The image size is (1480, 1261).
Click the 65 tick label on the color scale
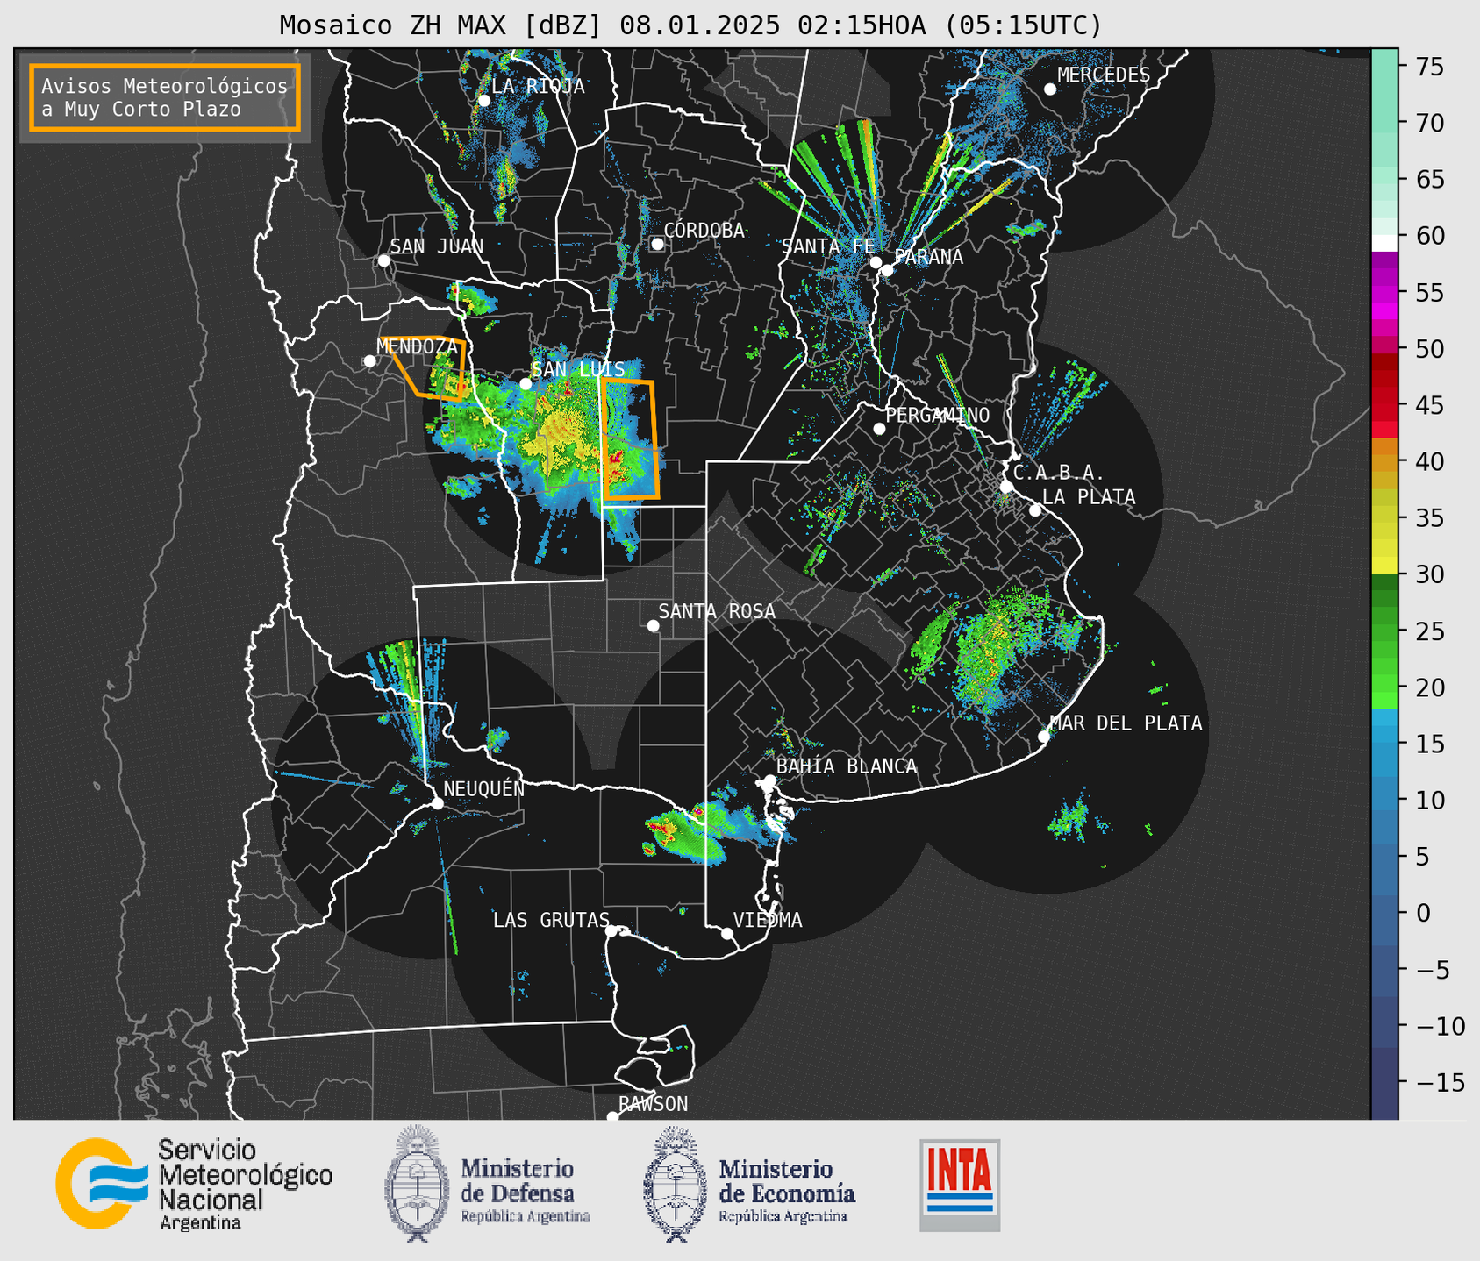[1429, 180]
